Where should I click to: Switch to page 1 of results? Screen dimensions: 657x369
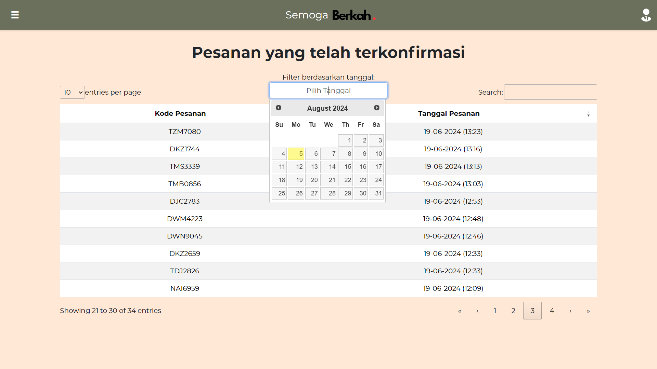pyautogui.click(x=495, y=311)
